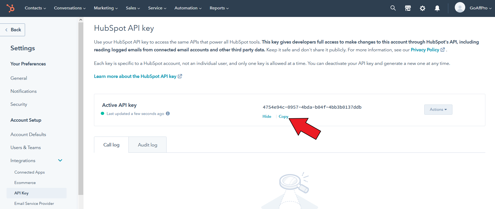Open Account Defaults
495x209 pixels.
(28, 134)
